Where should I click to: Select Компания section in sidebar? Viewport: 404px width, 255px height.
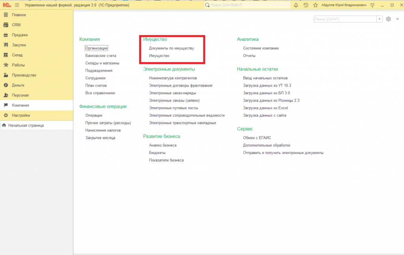pos(36,105)
